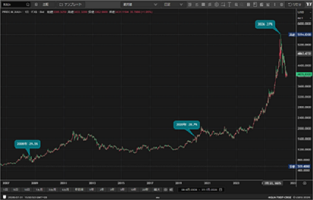This screenshot has width=313, height=200.
Task: Click the vertical dots more-options icon
Action: click(x=275, y=4)
